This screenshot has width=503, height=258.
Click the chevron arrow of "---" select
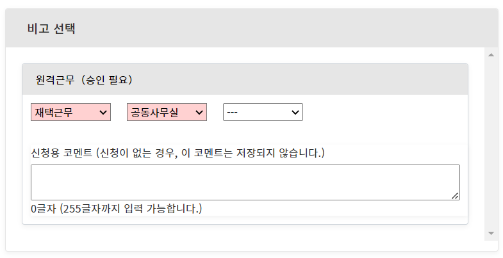(295, 113)
